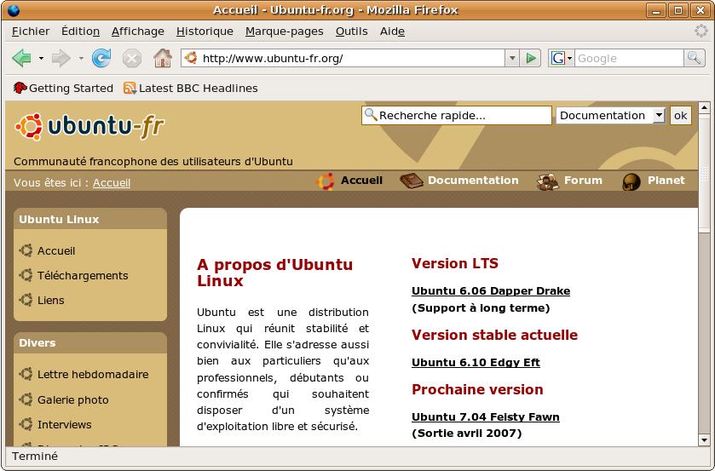
Task: Open the Accueil sidebar link
Action: tap(56, 250)
